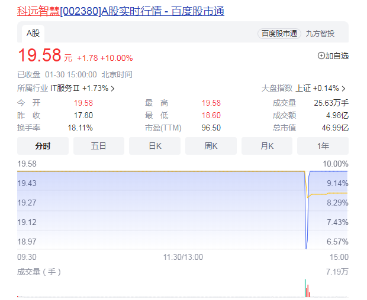
Task: Expand industry details chevron after +1.73%
Action: (x=112, y=89)
